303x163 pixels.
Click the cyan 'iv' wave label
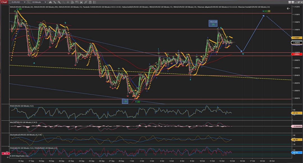(x=243, y=54)
